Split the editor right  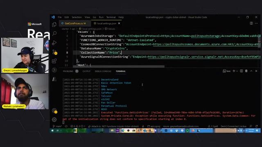pyautogui.click(x=251, y=23)
